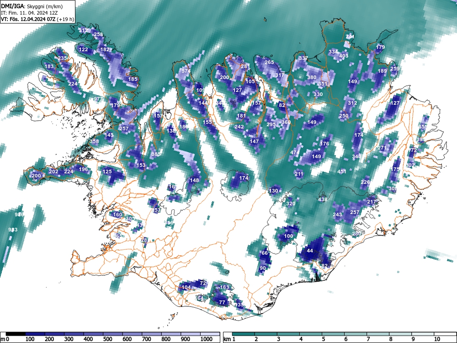Click the visibility label 211
Screen dimensions: 457x343
(x=299, y=173)
